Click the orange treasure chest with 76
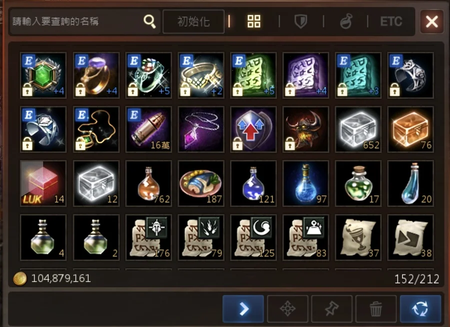The width and height of the screenshot is (450, 327). (410, 129)
